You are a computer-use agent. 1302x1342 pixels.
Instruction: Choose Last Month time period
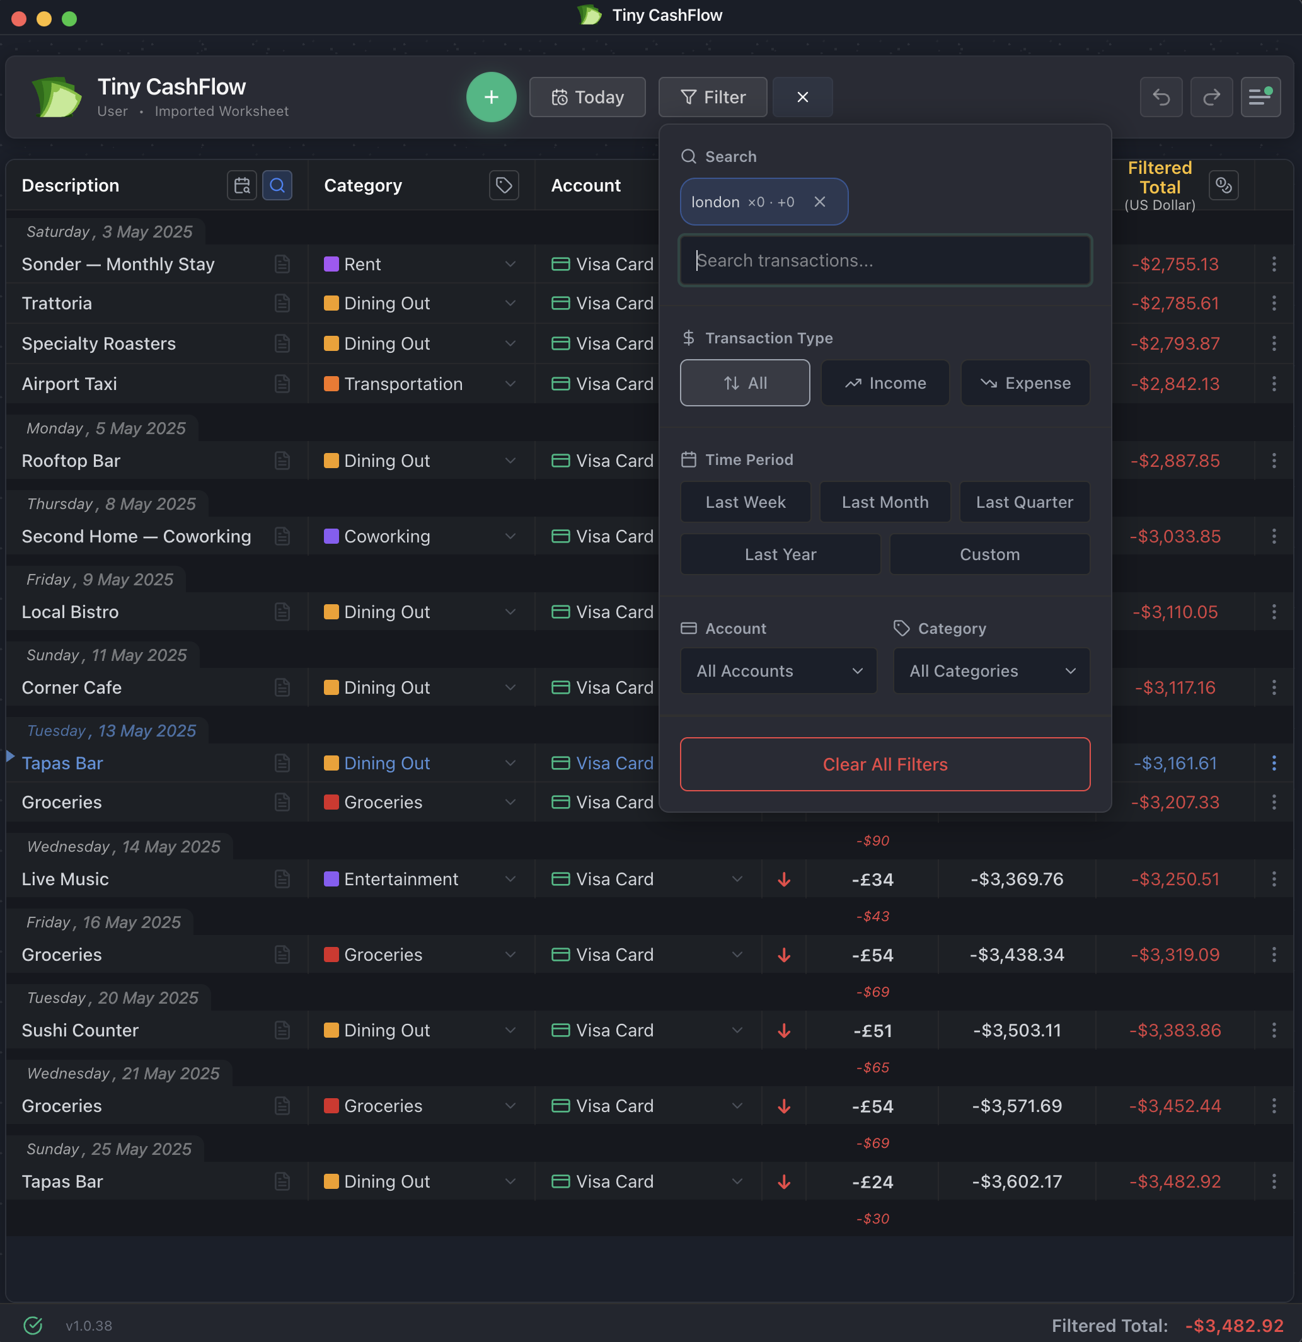point(885,502)
